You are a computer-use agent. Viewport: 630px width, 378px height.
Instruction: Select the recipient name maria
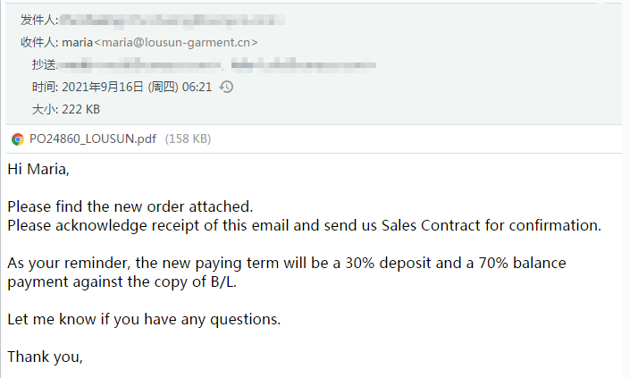click(77, 42)
